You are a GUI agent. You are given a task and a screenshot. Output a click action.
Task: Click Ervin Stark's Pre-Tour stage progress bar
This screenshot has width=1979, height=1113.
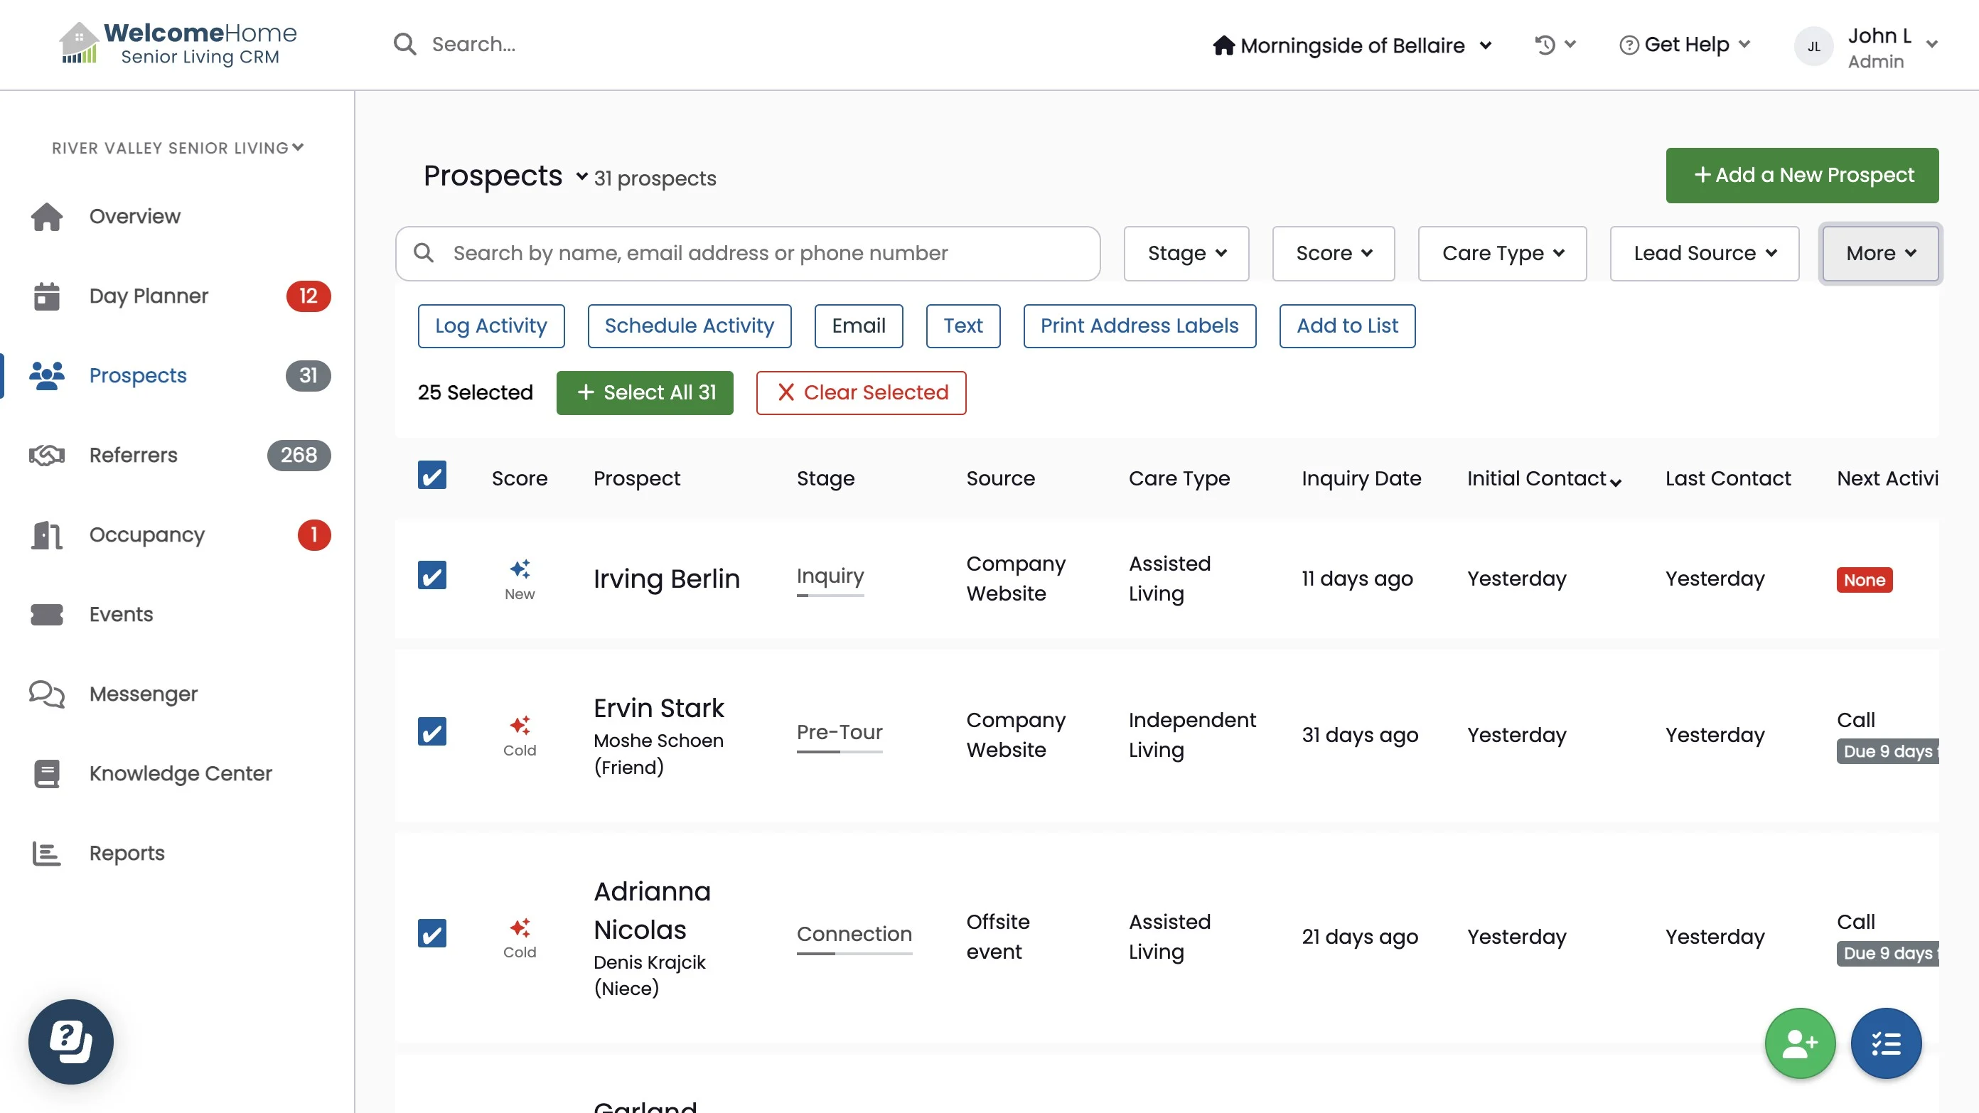point(839,751)
